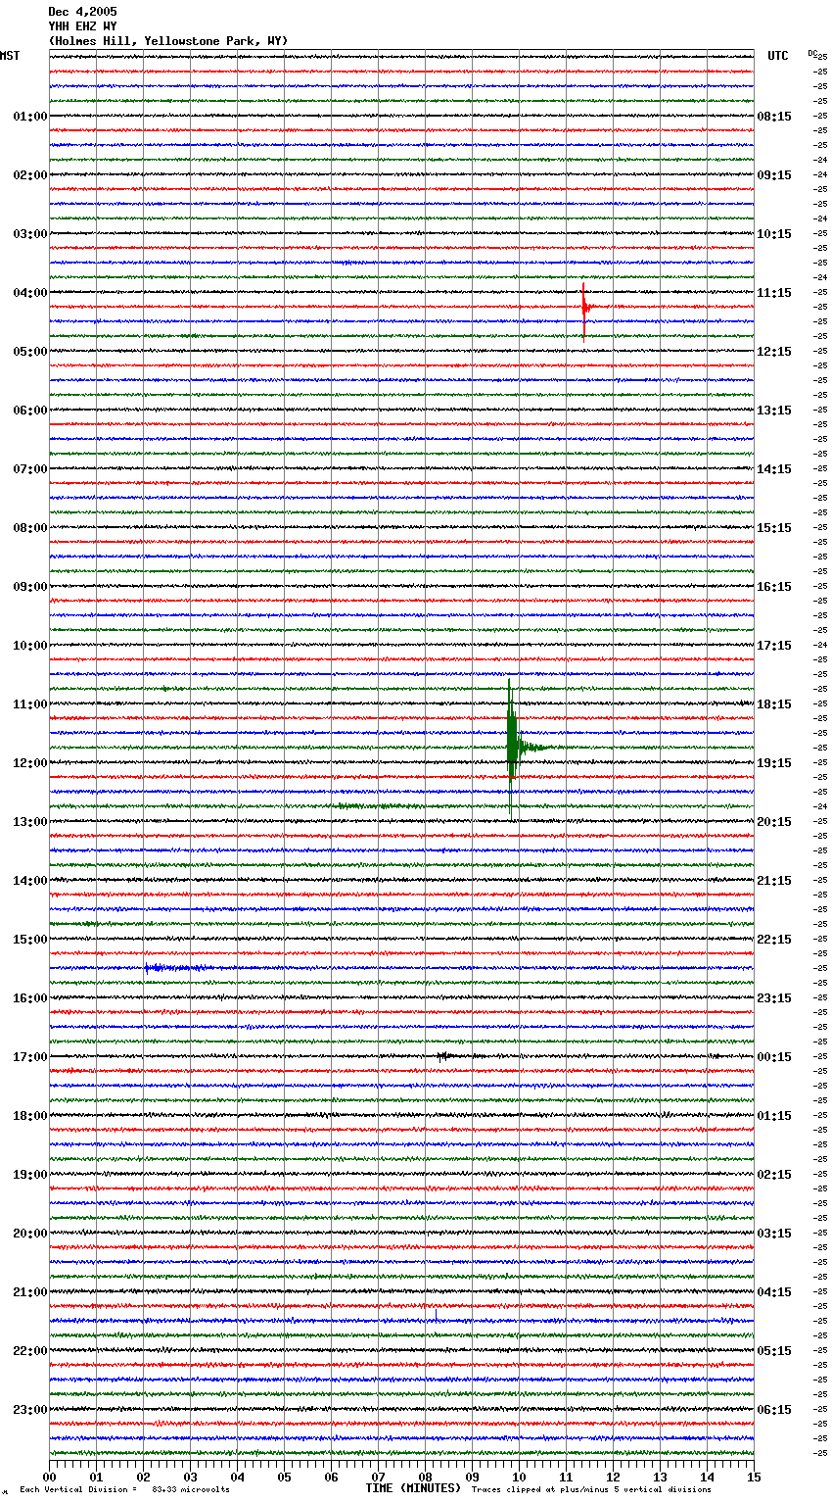
Task: Click the "18:00" MST time label
Action: [30, 1116]
